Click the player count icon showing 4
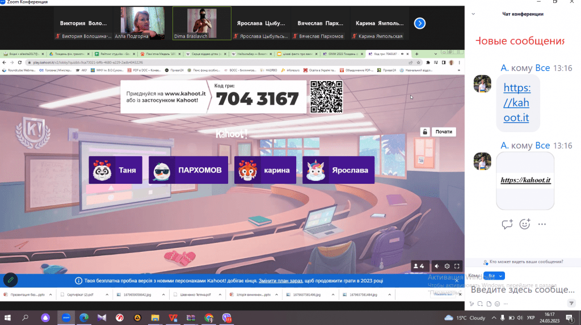The width and height of the screenshot is (581, 325). click(419, 266)
